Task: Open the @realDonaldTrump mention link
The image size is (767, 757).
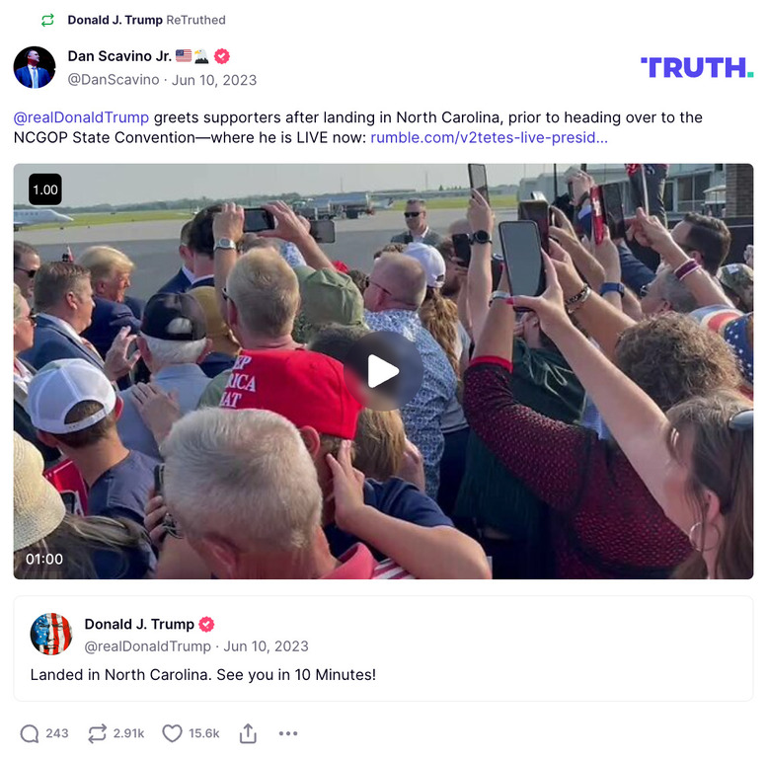Action: pyautogui.click(x=81, y=117)
